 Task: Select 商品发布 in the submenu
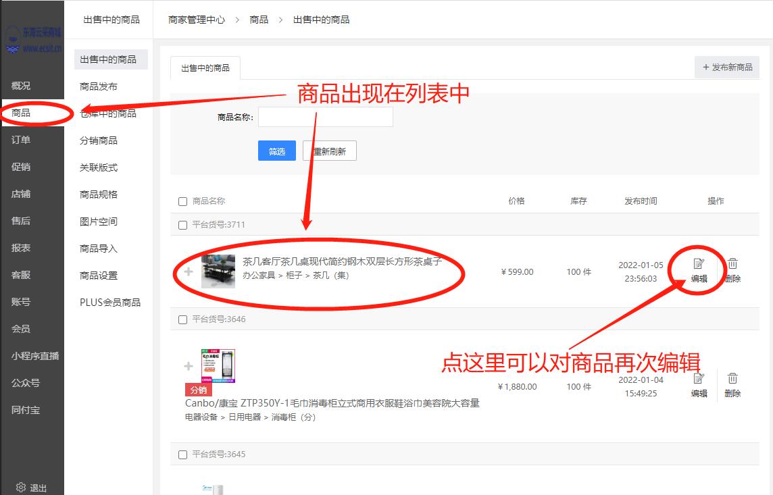tap(99, 86)
